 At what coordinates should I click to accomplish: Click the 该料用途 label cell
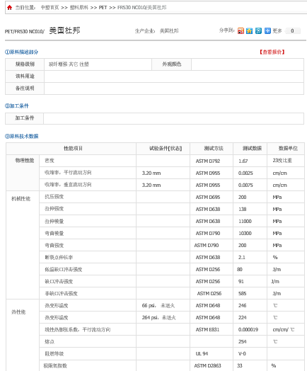(x=25, y=76)
